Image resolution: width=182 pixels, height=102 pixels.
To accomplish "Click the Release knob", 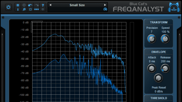I will coord(165,68).
